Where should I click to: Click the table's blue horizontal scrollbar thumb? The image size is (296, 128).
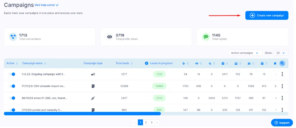[82, 113]
